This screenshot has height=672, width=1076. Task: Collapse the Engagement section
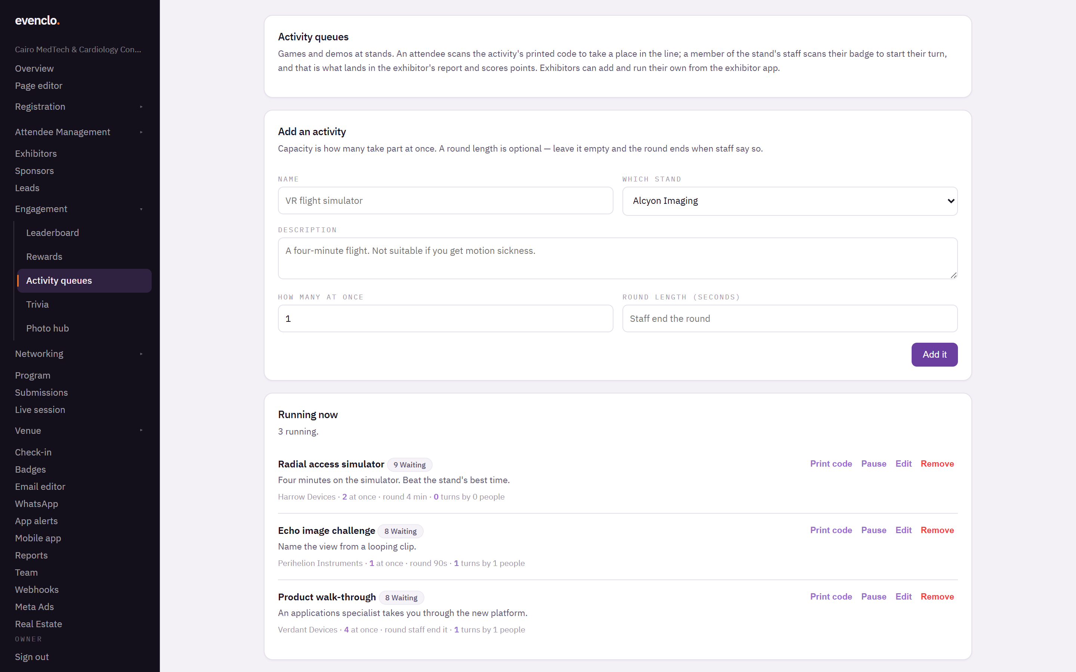(x=80, y=209)
